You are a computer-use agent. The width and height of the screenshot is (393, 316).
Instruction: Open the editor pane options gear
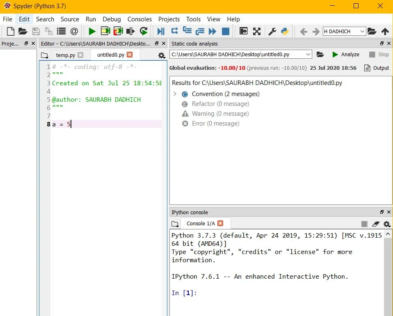click(x=162, y=55)
